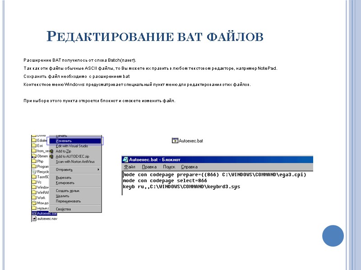The width and height of the screenshot is (361, 270).
Task: Click the Work folder name
Action: 41,198
